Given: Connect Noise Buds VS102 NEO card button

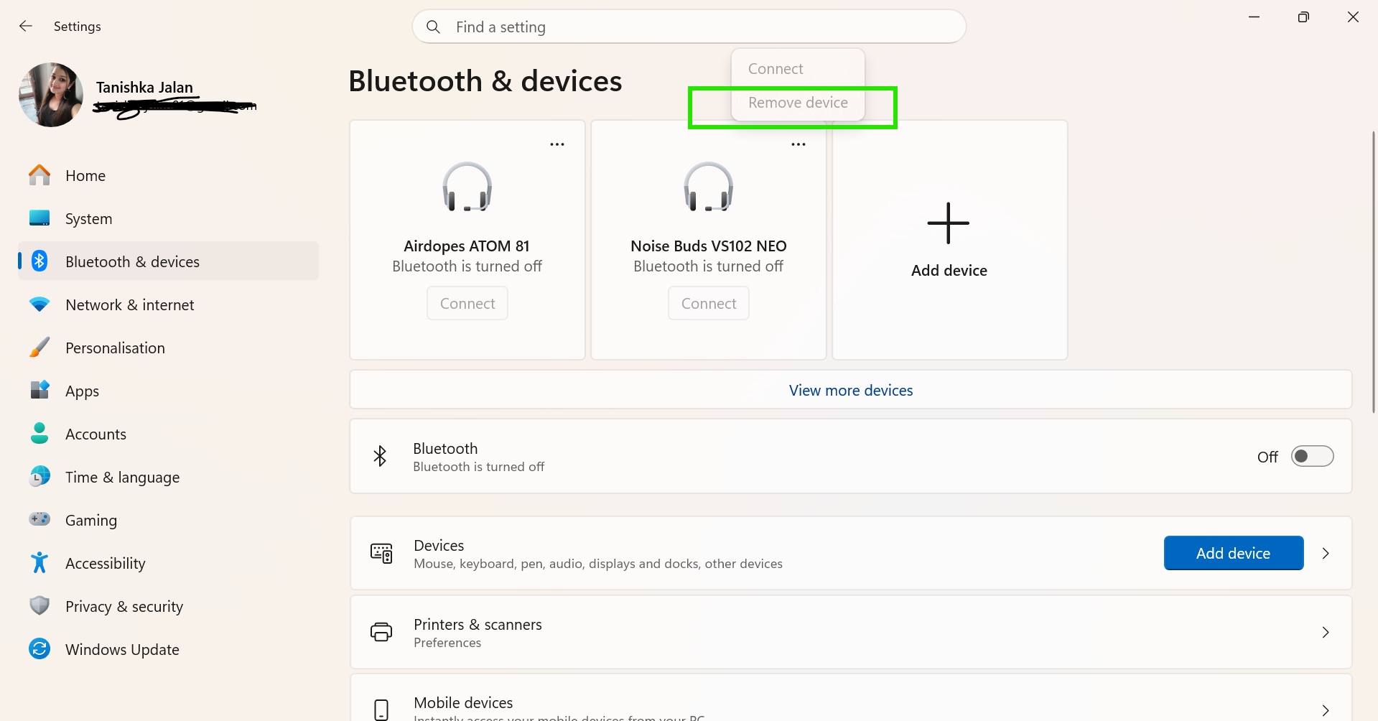Looking at the screenshot, I should click(x=709, y=303).
